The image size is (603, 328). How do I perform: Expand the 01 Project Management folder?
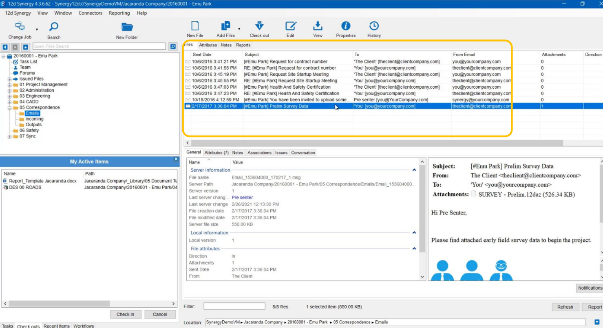click(10, 85)
